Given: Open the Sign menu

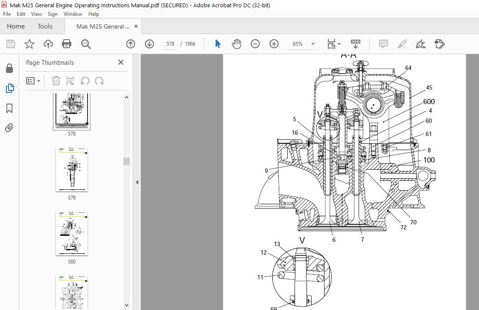Looking at the screenshot, I should (53, 14).
